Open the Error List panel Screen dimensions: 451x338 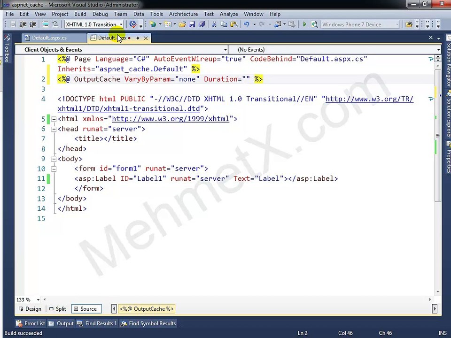click(31, 323)
